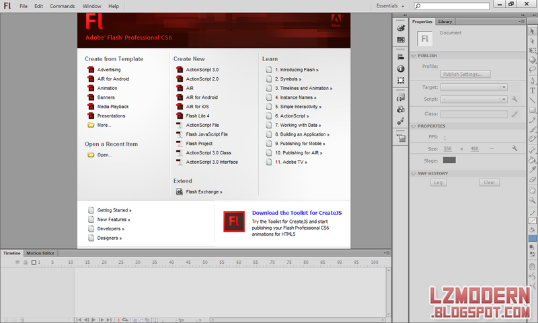Select the Pen tool

532,81
